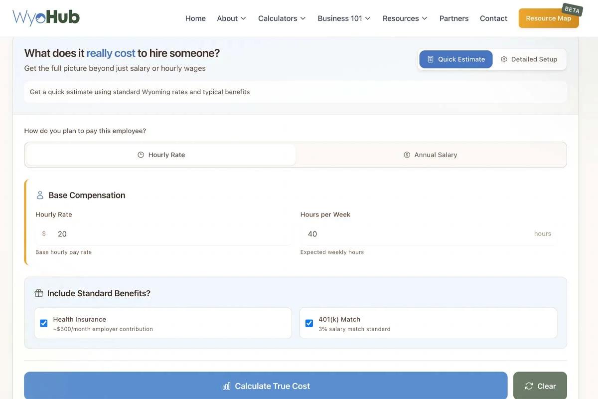
Task: Open the Resource Map beta button
Action: tap(548, 18)
